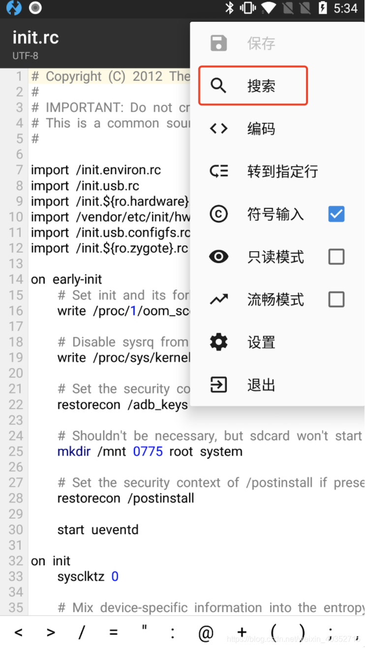Enable the 只读模式 checkbox

tap(336, 257)
